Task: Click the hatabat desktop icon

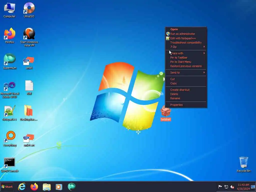Action: [x=165, y=113]
